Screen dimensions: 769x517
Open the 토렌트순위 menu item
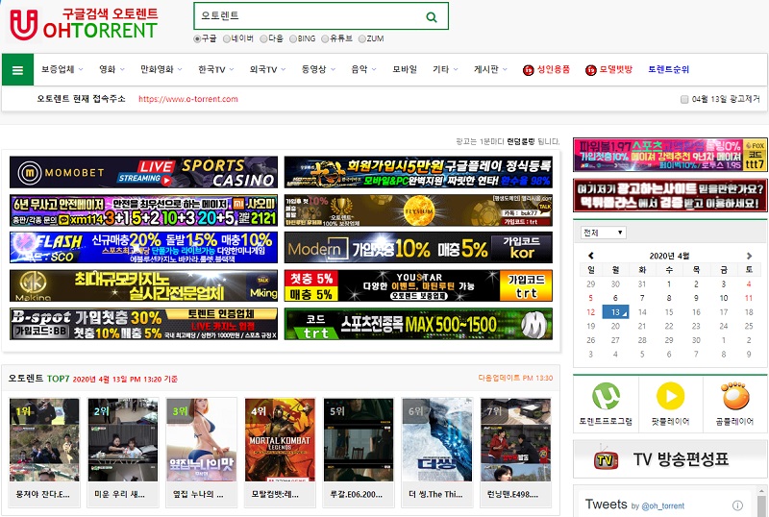[668, 69]
